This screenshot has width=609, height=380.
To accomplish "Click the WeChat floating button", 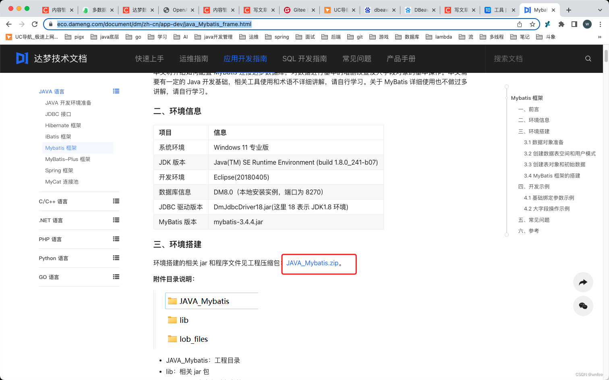I will [583, 306].
